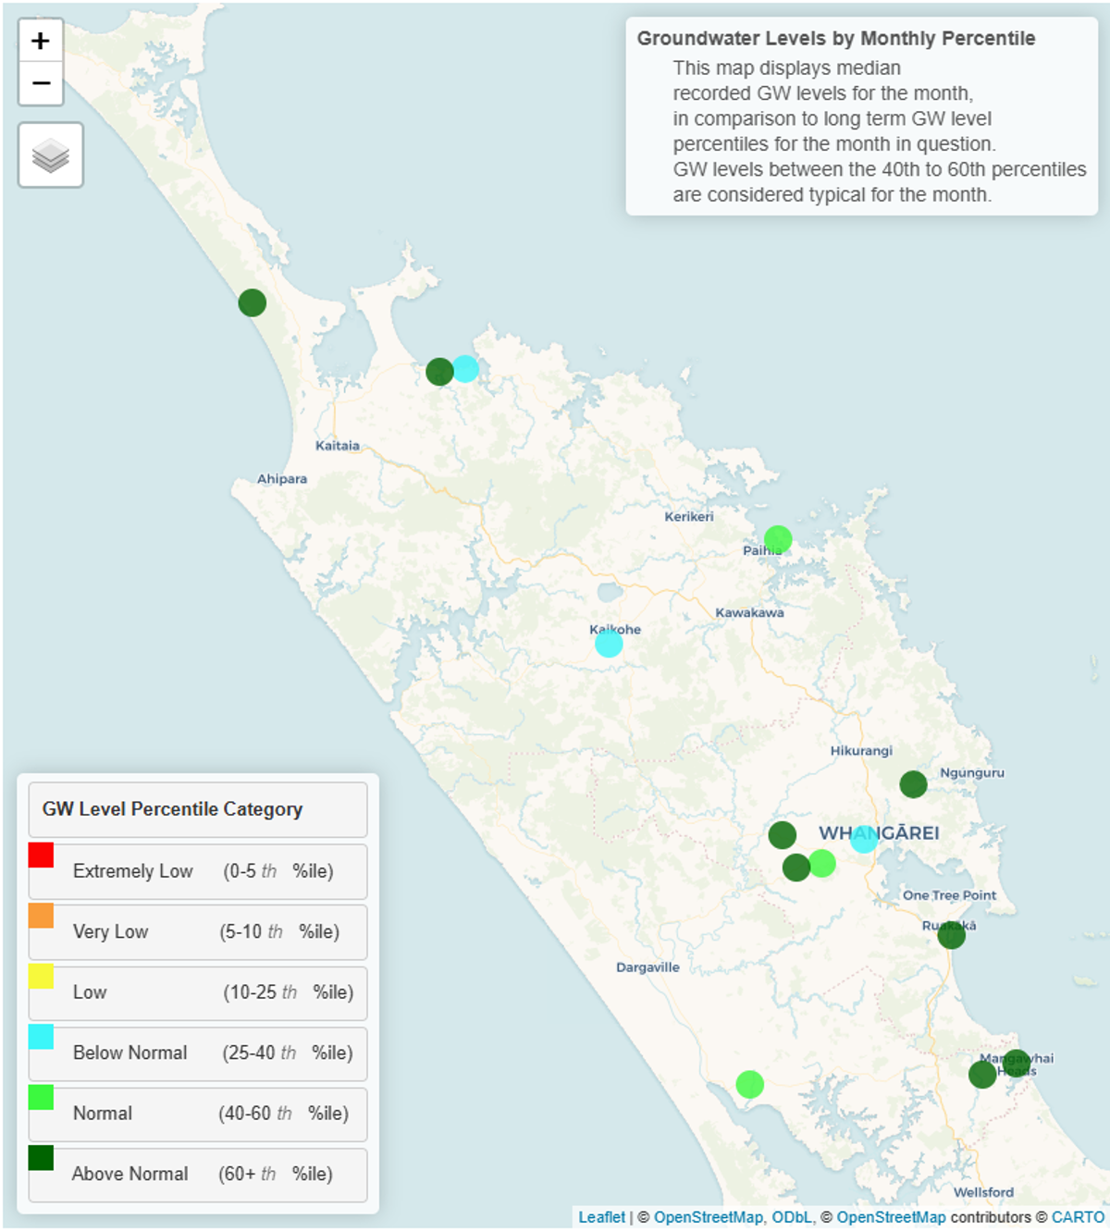Click the orange Very Low legend swatch
The height and width of the screenshot is (1231, 1110).
[x=41, y=916]
